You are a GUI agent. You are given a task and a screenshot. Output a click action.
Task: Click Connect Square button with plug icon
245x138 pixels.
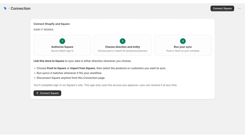click(47, 93)
